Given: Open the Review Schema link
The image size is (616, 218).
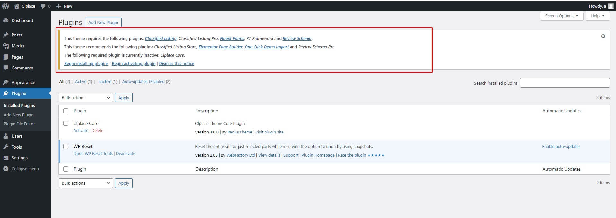Looking at the screenshot, I should pos(297,39).
